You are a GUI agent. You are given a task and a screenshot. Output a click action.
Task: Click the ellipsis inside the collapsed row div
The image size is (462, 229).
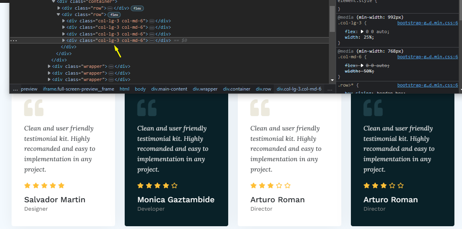[110, 8]
